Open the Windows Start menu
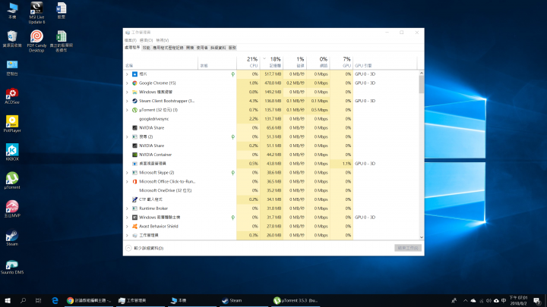 8,300
